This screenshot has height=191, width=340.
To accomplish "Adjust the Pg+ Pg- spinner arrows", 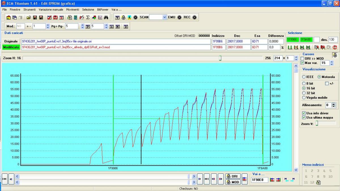I will pos(82,26).
